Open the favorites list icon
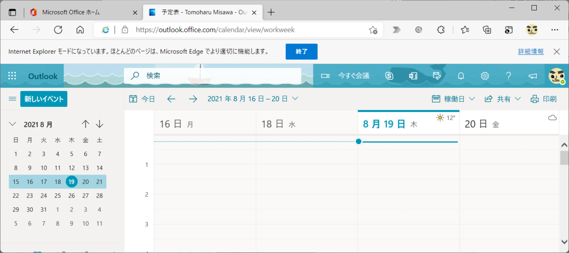 tap(465, 30)
